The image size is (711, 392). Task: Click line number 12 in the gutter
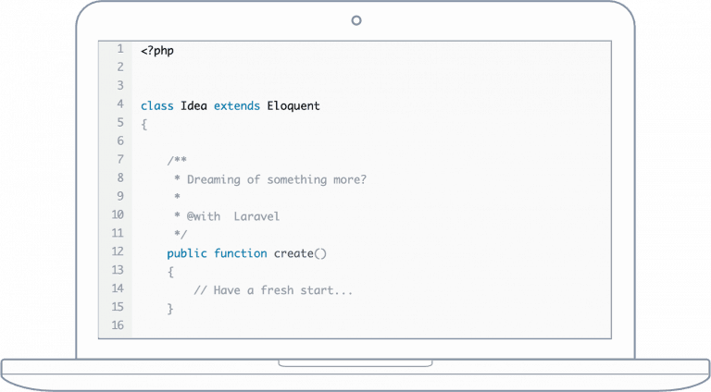point(118,251)
